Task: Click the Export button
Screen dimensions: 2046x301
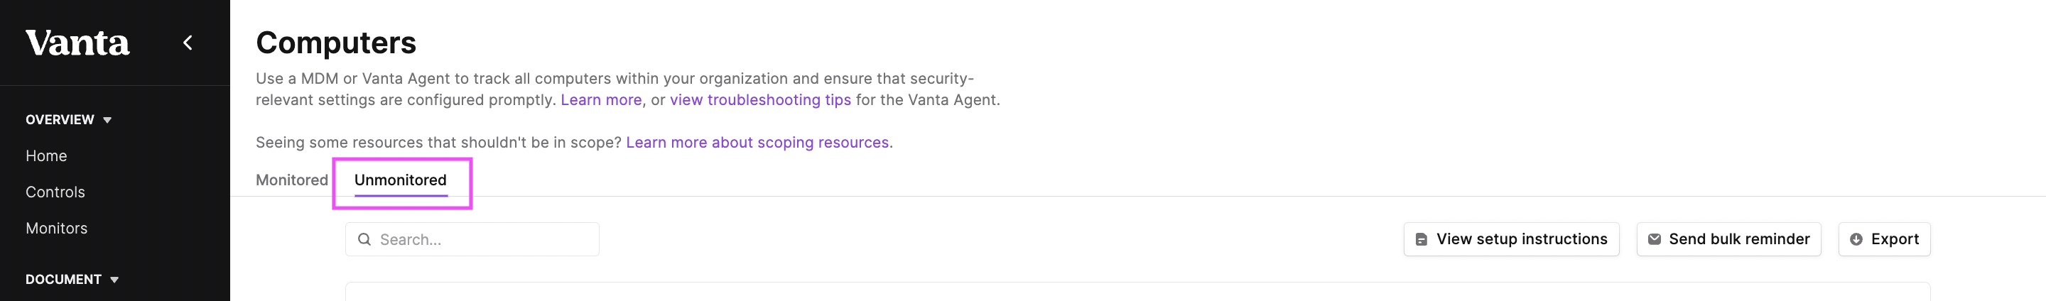Action: (1884, 239)
